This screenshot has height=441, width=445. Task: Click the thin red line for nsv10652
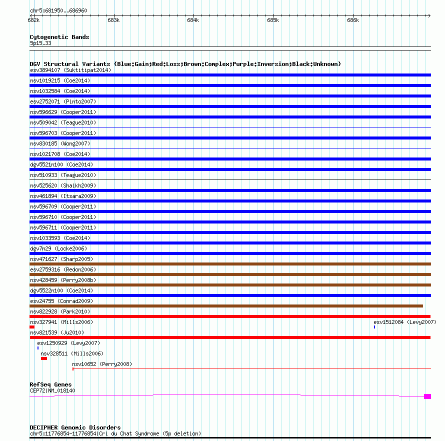point(251,368)
